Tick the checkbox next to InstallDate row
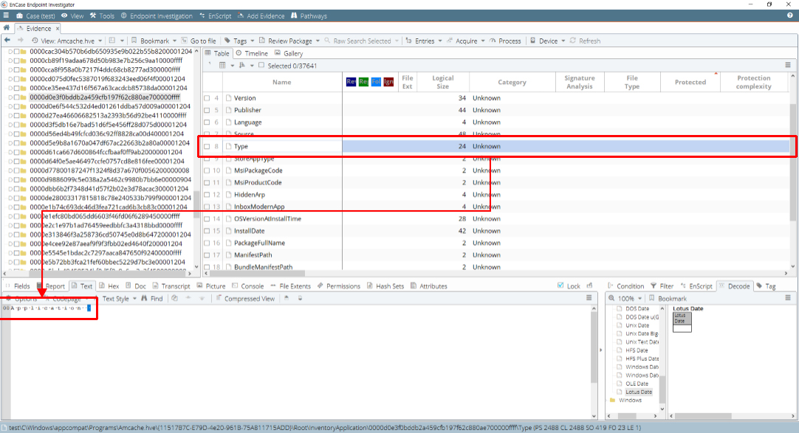The width and height of the screenshot is (799, 433). (207, 231)
